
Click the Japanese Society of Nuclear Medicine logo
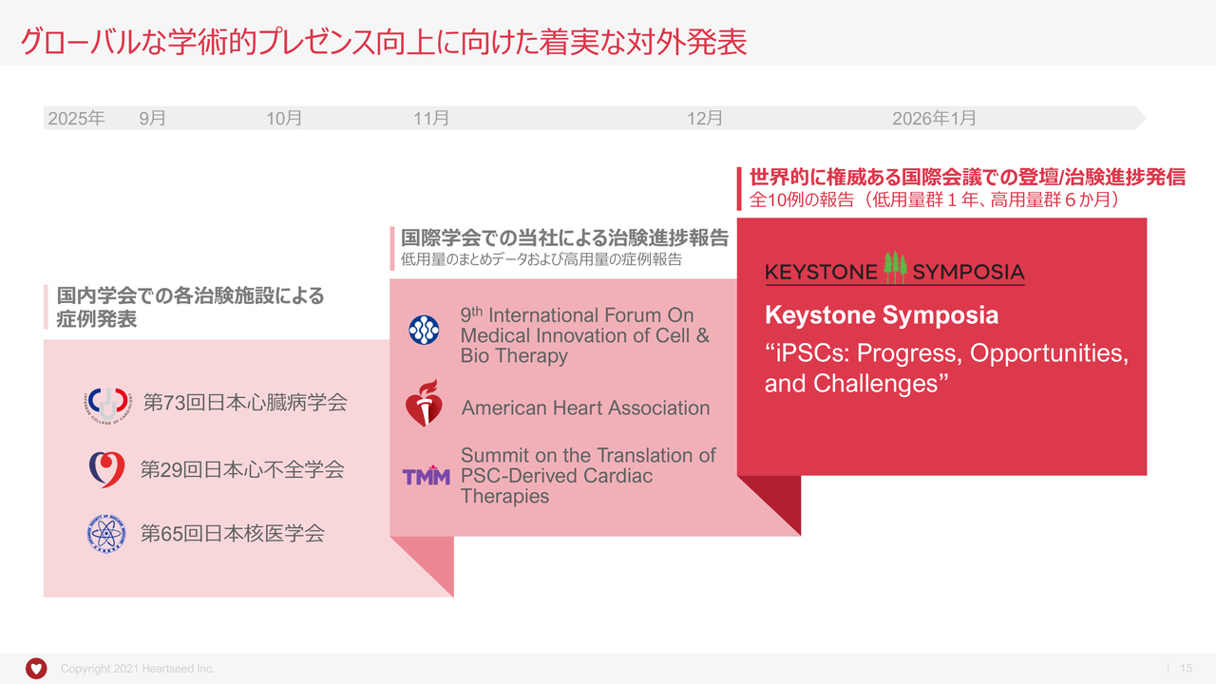(x=105, y=534)
